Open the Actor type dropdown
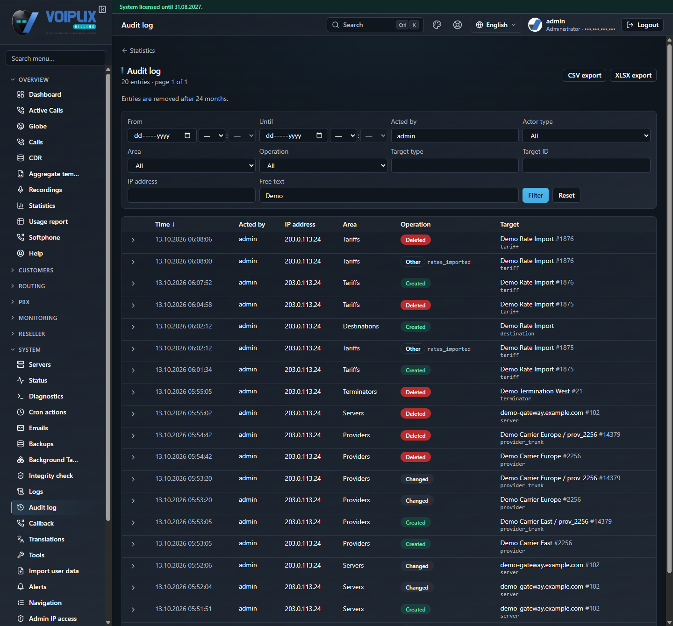The height and width of the screenshot is (626, 673). pyautogui.click(x=586, y=135)
